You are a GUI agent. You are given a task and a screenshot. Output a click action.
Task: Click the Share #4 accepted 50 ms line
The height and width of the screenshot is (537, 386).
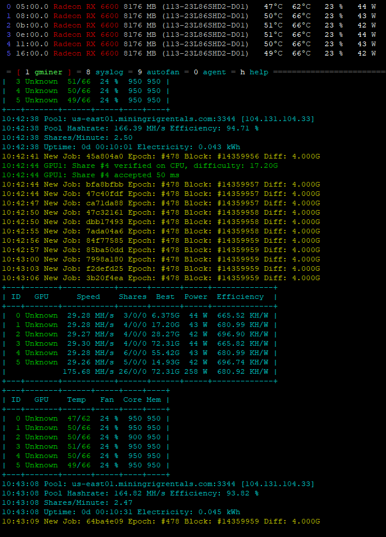pyautogui.click(x=91, y=175)
